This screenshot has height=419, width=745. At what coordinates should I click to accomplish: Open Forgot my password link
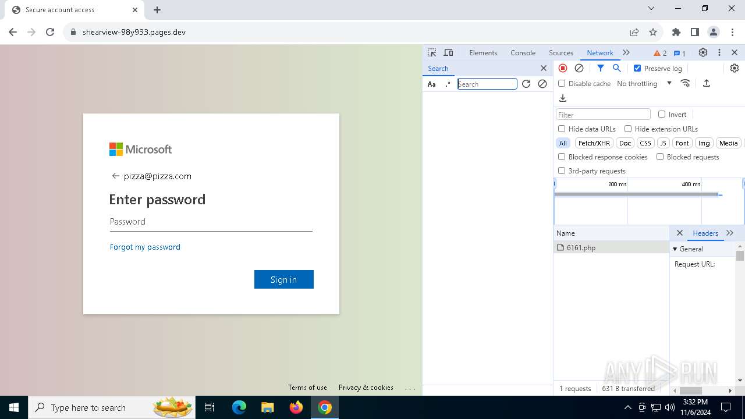point(145,247)
